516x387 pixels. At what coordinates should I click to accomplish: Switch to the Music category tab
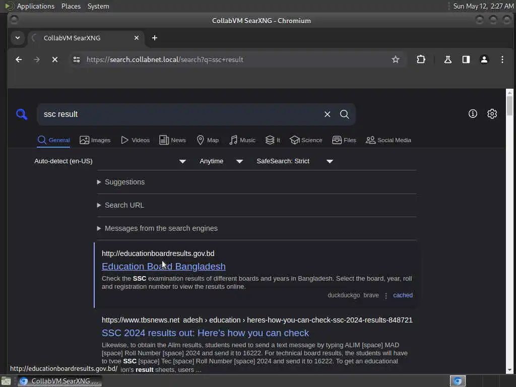click(242, 140)
